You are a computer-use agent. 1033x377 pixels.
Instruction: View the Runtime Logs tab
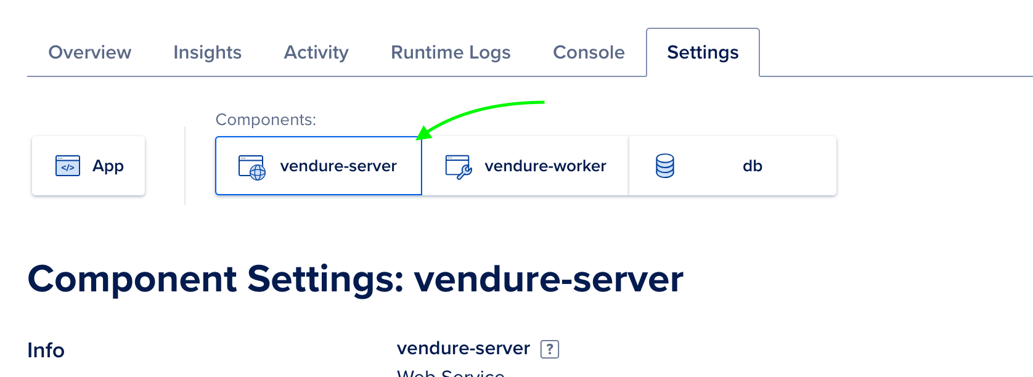pyautogui.click(x=451, y=52)
